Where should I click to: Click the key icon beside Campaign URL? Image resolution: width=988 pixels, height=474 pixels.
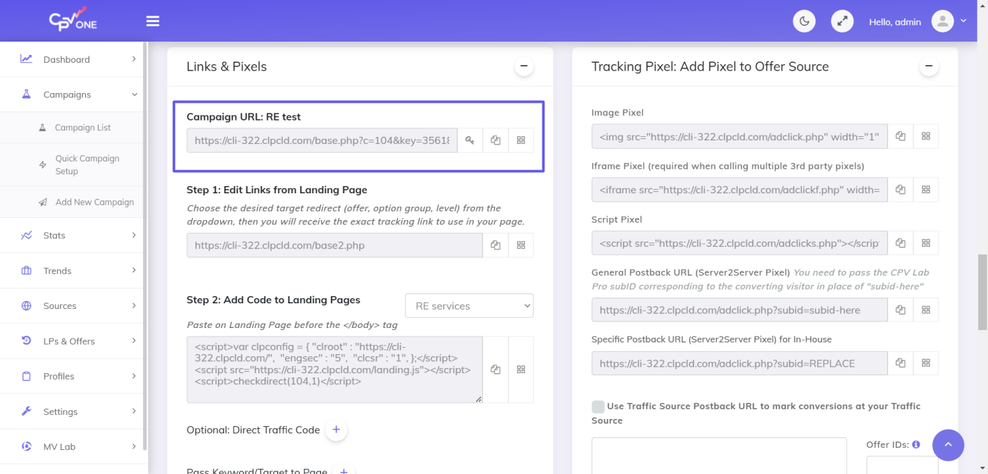(470, 140)
